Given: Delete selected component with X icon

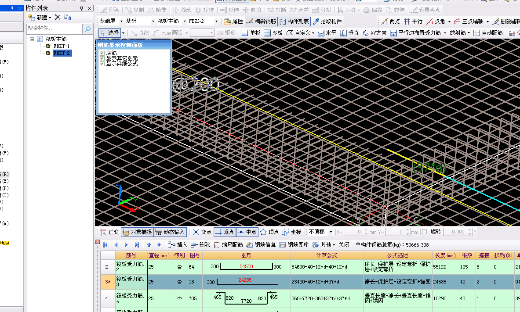Looking at the screenshot, I should tap(58, 17).
